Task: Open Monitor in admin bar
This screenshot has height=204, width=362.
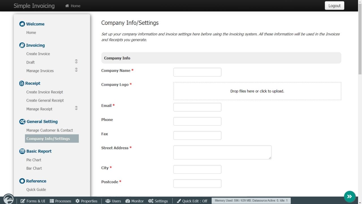Action: click(x=135, y=201)
